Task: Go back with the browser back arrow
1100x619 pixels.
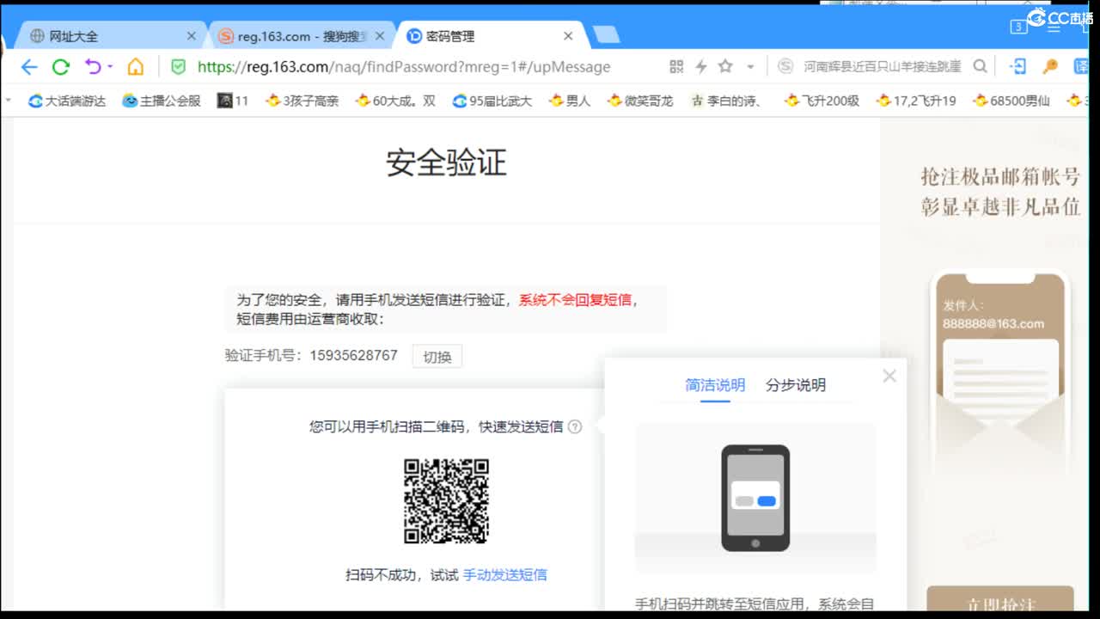Action: coord(29,67)
